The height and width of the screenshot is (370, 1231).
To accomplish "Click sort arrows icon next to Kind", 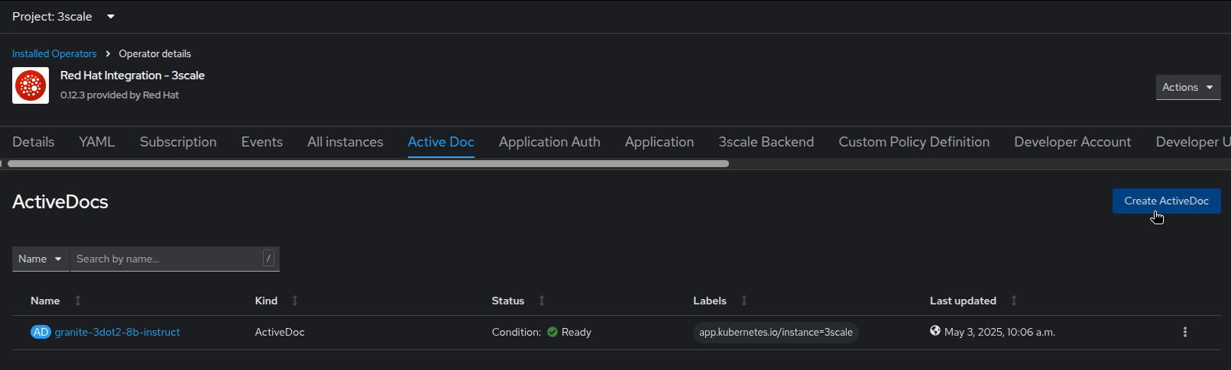I will point(295,301).
